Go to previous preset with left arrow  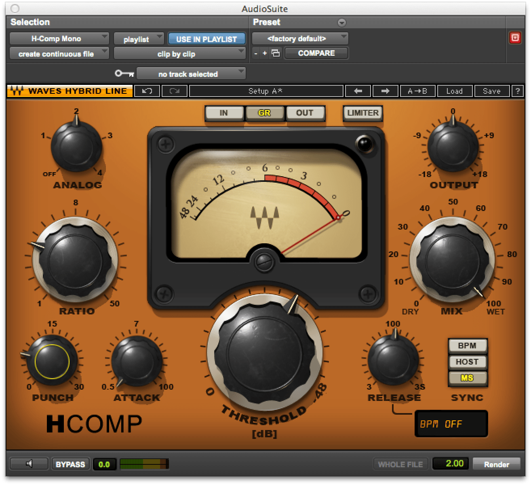[358, 91]
